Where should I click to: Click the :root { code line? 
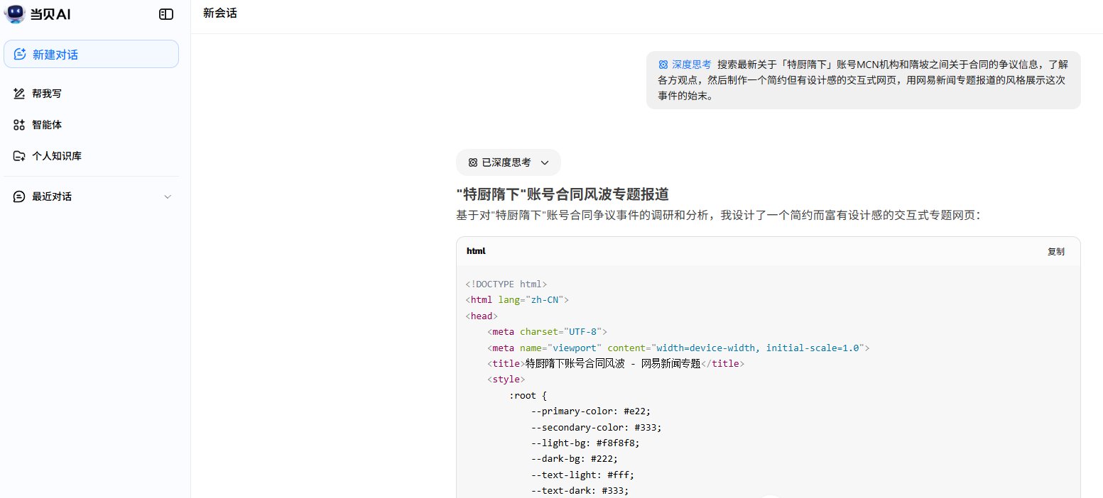point(528,395)
